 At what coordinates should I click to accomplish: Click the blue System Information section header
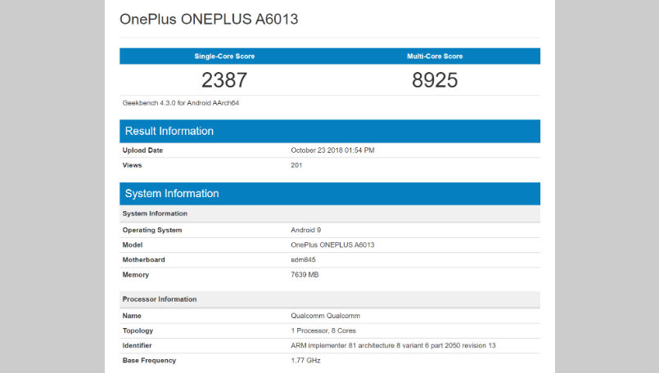(x=330, y=194)
